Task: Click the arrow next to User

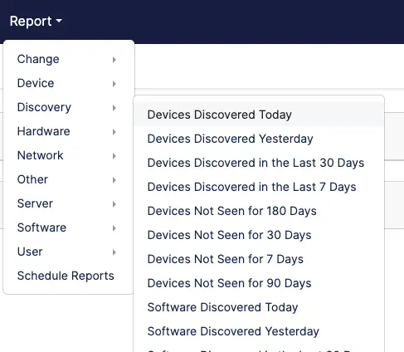Action: click(x=114, y=252)
